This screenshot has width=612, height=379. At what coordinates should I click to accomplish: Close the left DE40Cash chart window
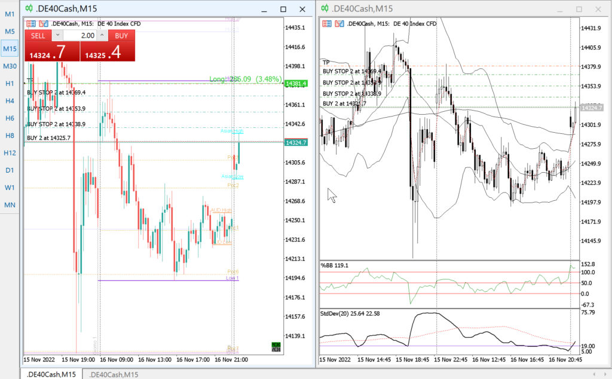click(x=302, y=9)
